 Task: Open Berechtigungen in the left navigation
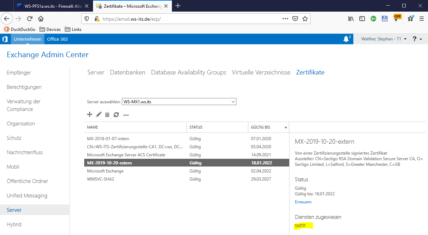tap(24, 87)
